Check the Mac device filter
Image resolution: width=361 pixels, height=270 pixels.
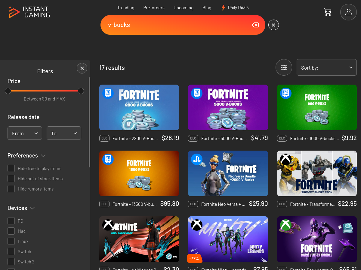tap(11, 231)
